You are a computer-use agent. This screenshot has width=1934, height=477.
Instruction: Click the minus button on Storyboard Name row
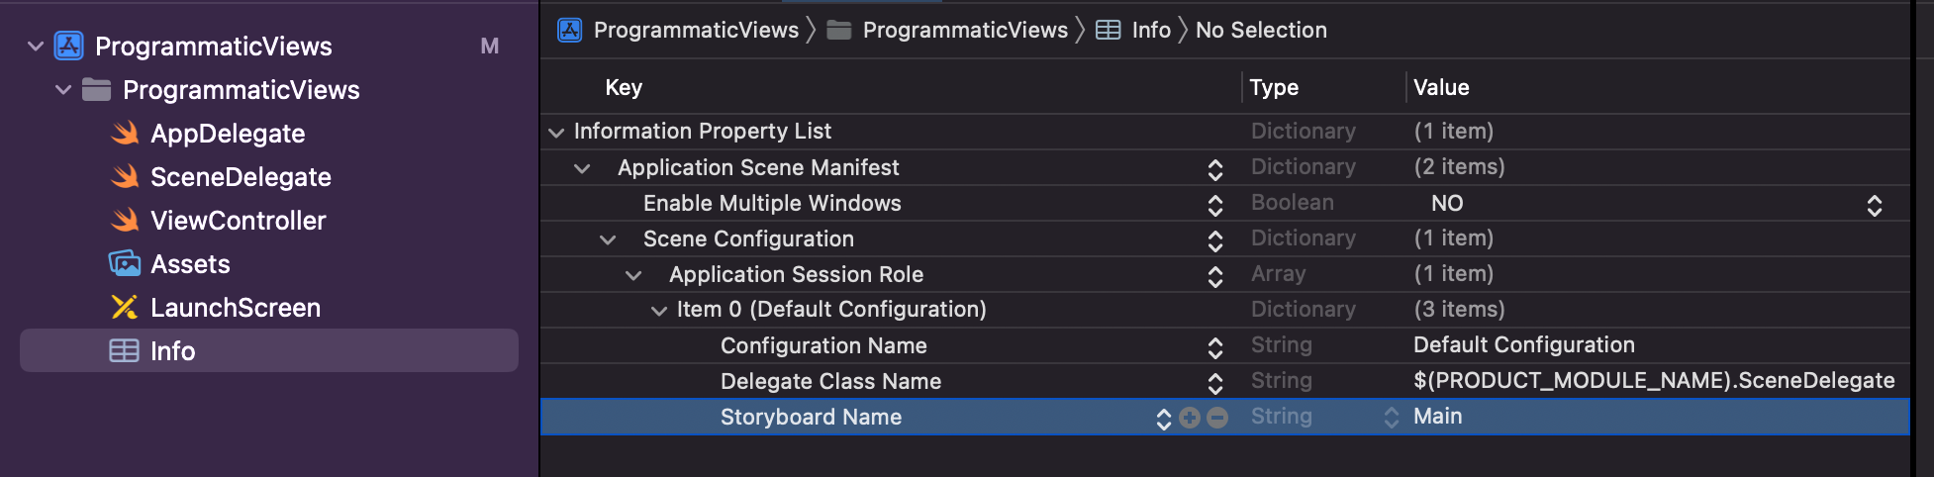coord(1217,418)
